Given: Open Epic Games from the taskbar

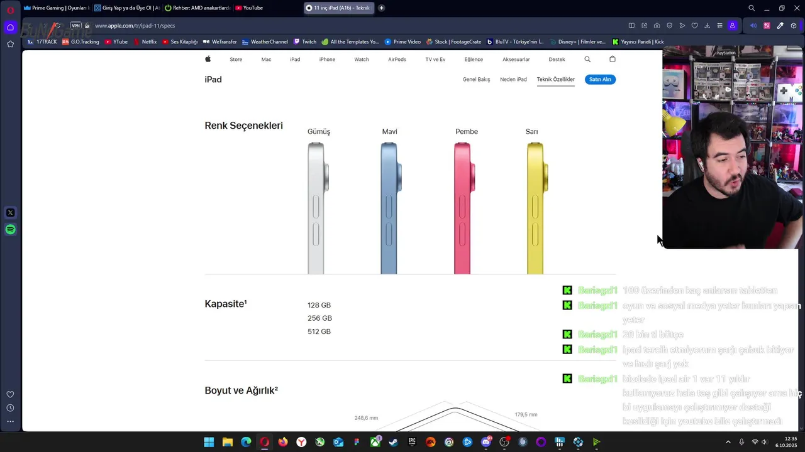Looking at the screenshot, I should click(x=412, y=442).
